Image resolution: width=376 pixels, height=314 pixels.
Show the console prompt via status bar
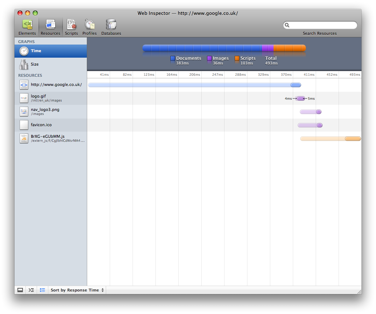coord(31,290)
